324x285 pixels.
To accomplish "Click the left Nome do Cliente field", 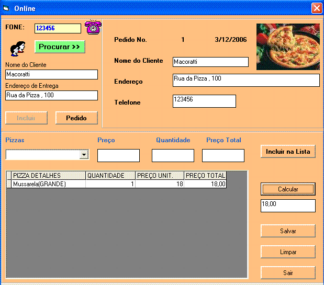I will pyautogui.click(x=51, y=74).
